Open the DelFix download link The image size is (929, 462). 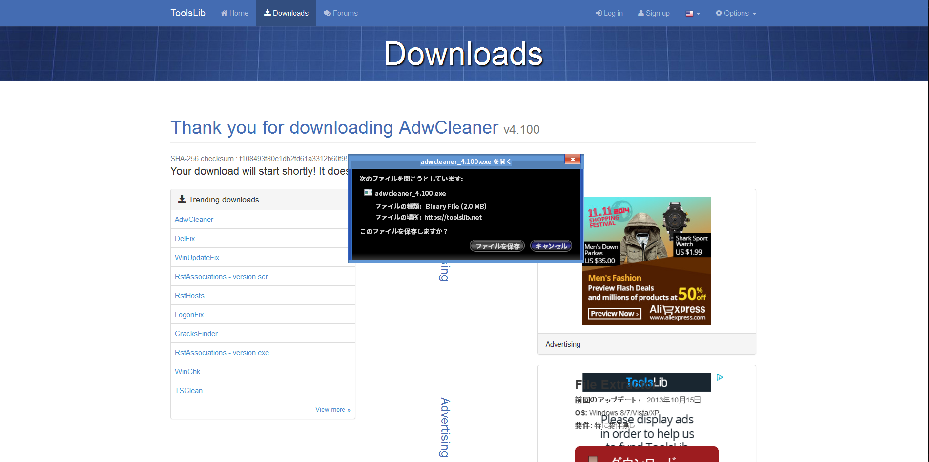coord(185,239)
